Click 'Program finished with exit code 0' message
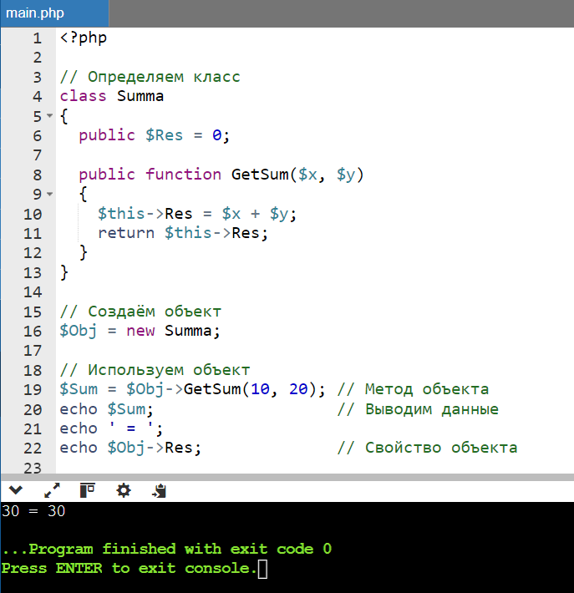This screenshot has height=593, width=574. tap(180, 549)
